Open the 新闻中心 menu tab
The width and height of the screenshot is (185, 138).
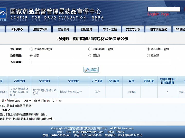pyautogui.click(x=17, y=29)
